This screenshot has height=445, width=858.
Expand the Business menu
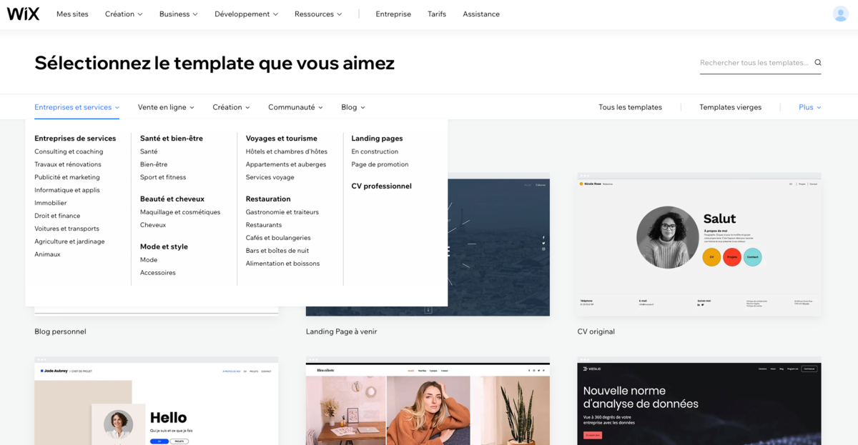tap(179, 14)
